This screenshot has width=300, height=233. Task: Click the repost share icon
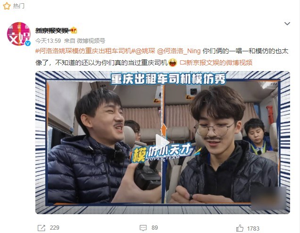(42, 228)
